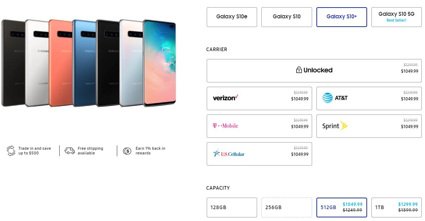Select the Galaxy S10 5G Best Seller
Screen dimensions: 425x221
pyautogui.click(x=396, y=17)
